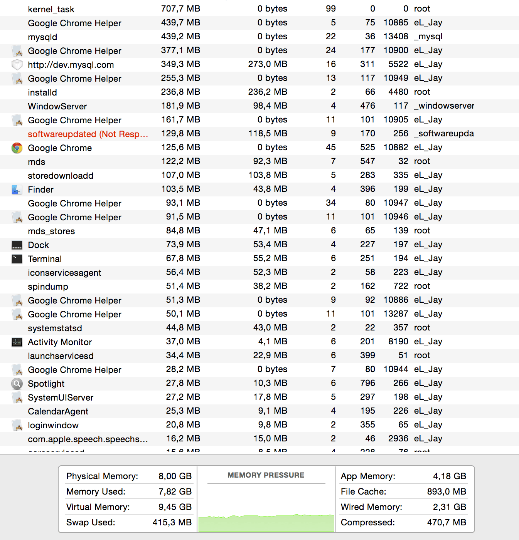This screenshot has width=519, height=540.
Task: Select the iconservicesagent process name
Action: [64, 273]
